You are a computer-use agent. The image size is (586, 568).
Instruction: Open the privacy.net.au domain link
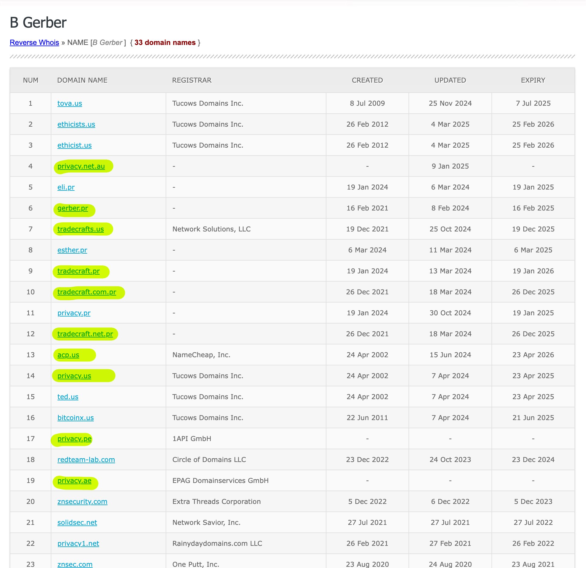(x=81, y=166)
